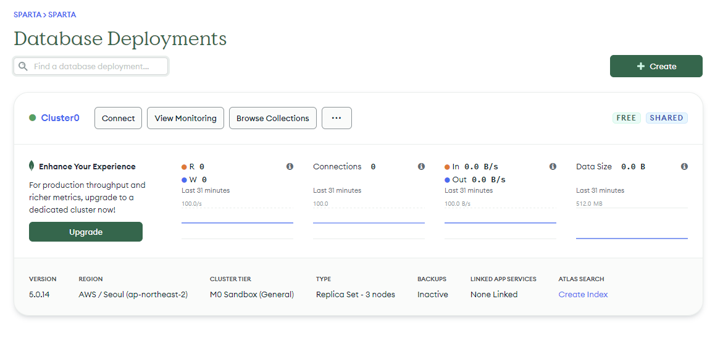Click the Database Deployments heading
The width and height of the screenshot is (715, 338).
click(120, 39)
